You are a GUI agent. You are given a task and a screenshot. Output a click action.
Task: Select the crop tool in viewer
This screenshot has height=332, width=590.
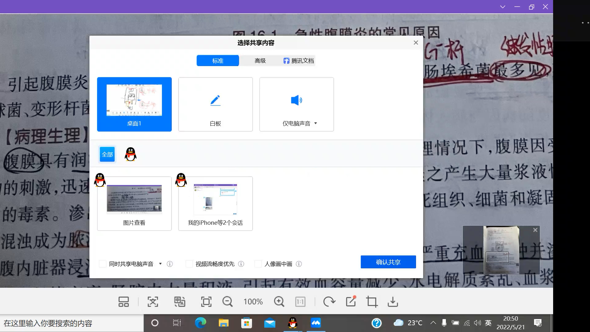click(x=372, y=302)
